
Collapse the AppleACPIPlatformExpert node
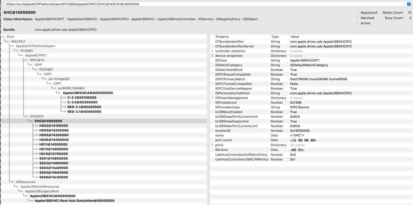12,46
